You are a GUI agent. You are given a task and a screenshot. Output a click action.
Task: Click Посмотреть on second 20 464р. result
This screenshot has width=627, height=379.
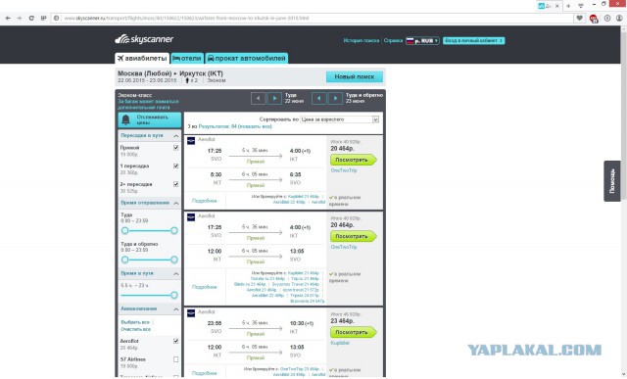point(353,236)
